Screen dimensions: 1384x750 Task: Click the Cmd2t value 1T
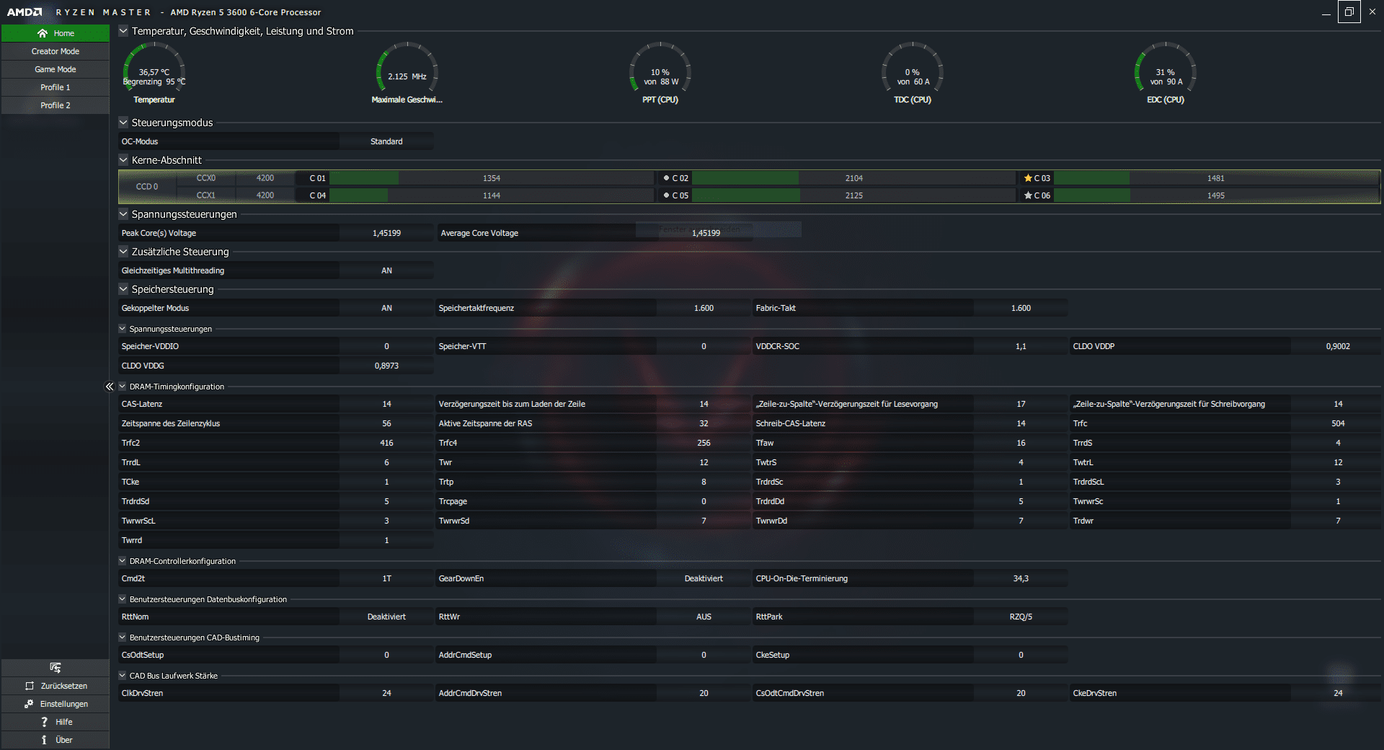pos(386,578)
